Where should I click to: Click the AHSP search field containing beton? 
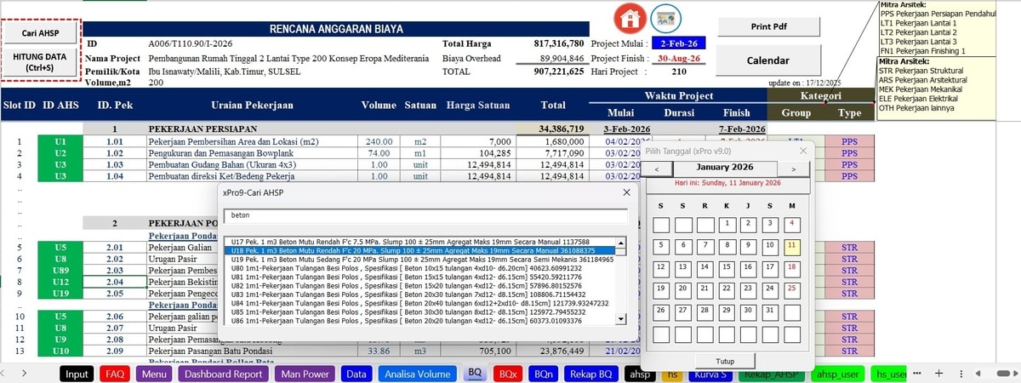[x=425, y=216]
